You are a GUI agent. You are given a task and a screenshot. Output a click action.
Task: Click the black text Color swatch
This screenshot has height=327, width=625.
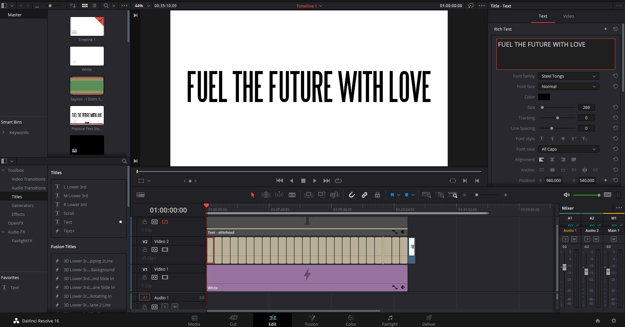click(544, 97)
